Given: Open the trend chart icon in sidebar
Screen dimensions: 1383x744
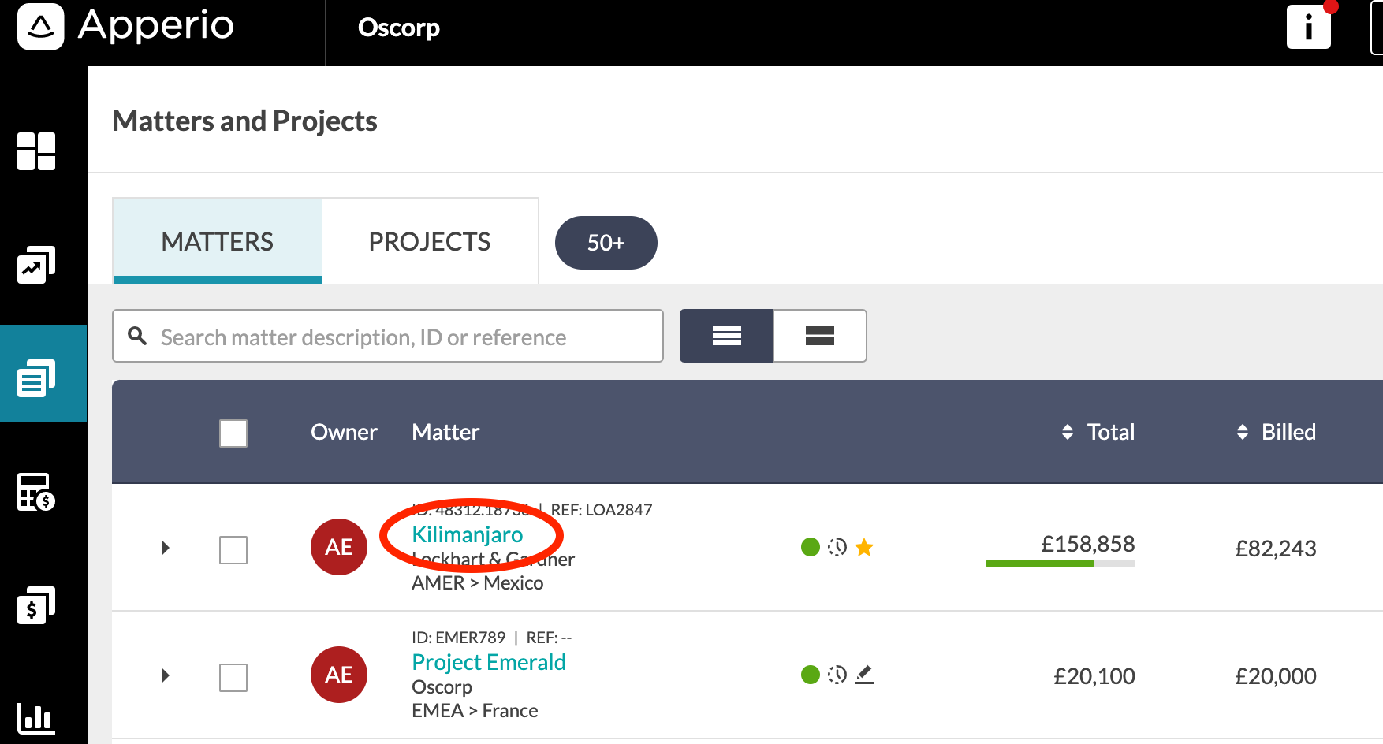Looking at the screenshot, I should click(x=36, y=265).
